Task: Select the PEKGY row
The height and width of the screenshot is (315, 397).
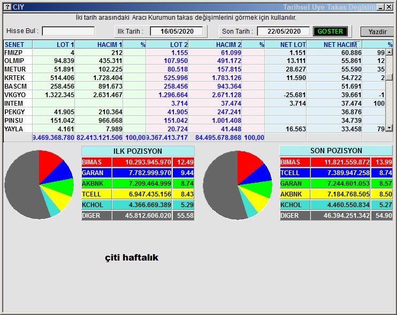Action: (194, 112)
